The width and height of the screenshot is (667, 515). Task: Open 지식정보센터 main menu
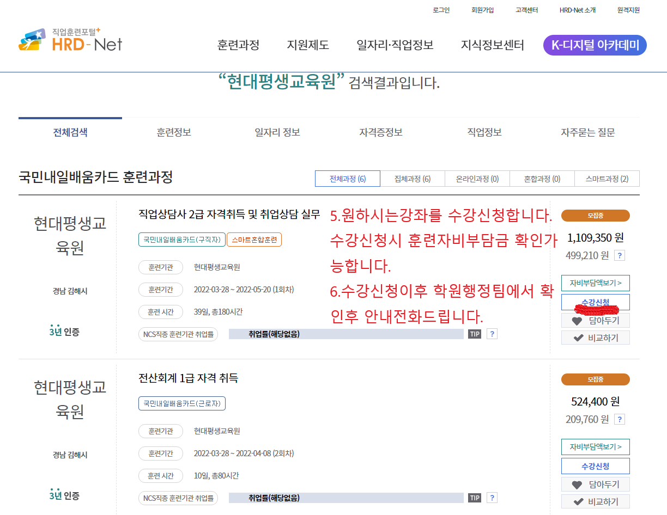pyautogui.click(x=493, y=45)
